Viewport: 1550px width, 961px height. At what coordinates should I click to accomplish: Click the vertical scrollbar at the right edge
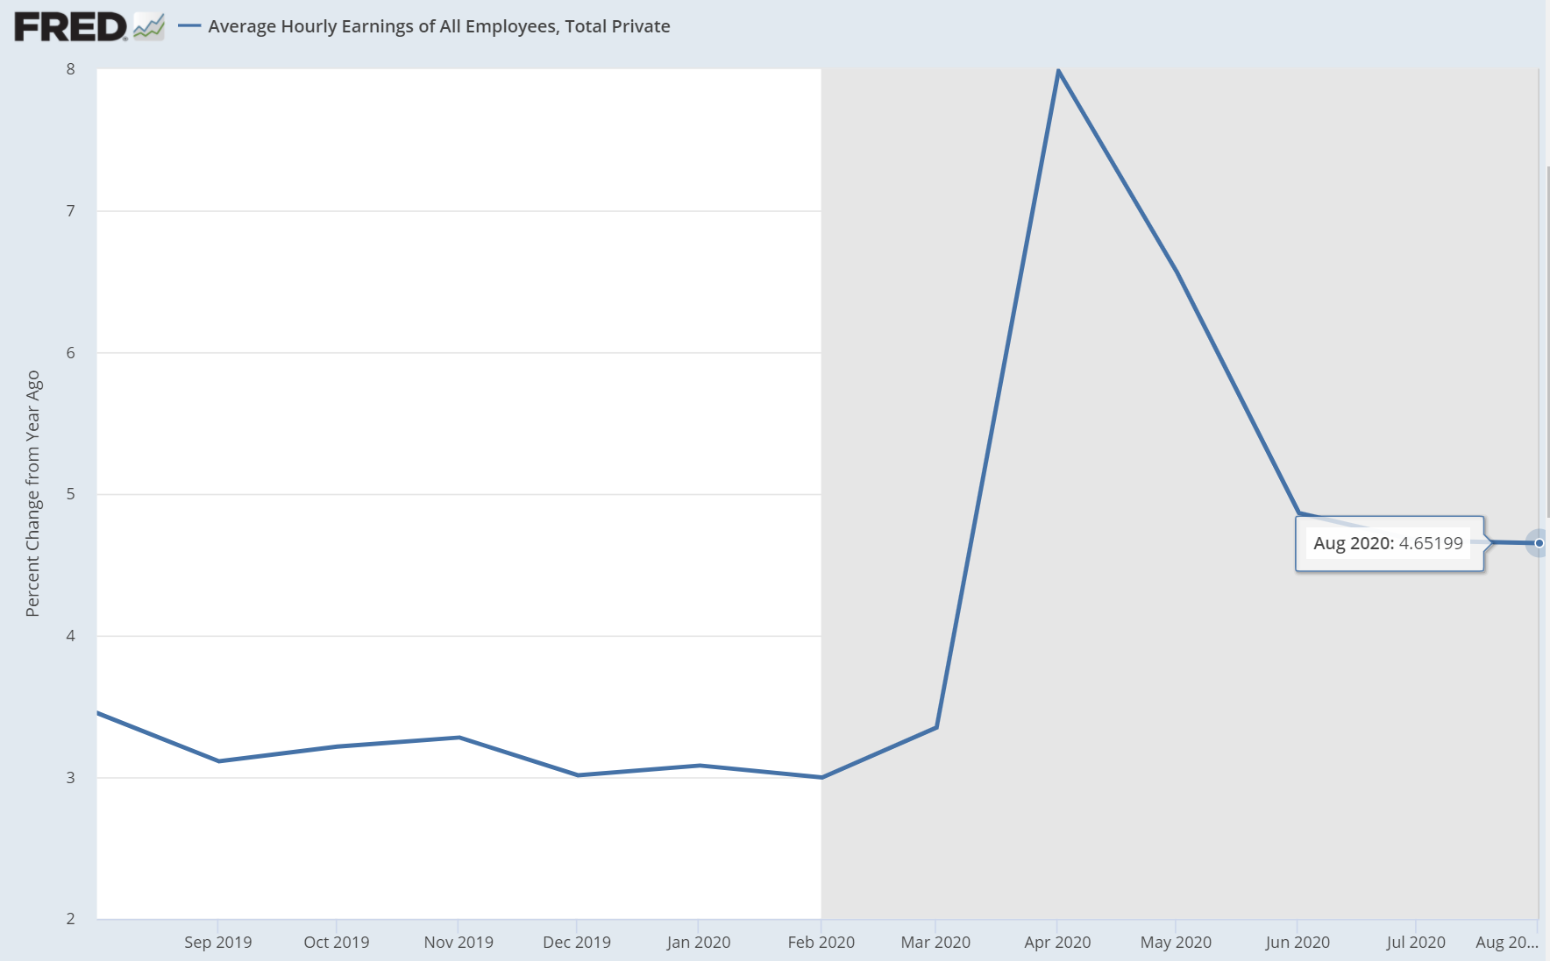1546,342
